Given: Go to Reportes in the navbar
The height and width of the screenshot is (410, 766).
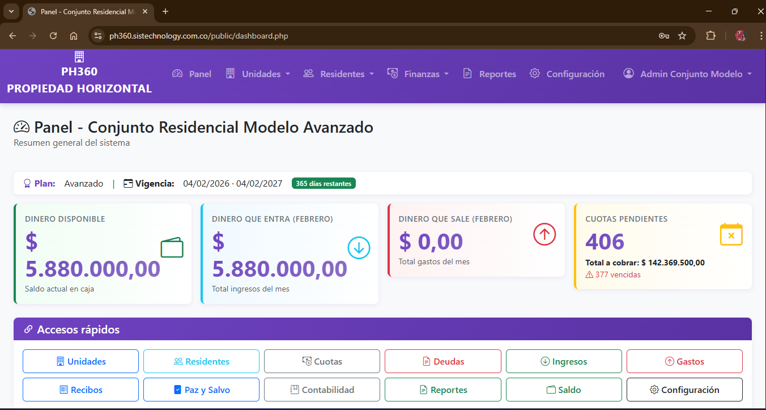Looking at the screenshot, I should (490, 74).
